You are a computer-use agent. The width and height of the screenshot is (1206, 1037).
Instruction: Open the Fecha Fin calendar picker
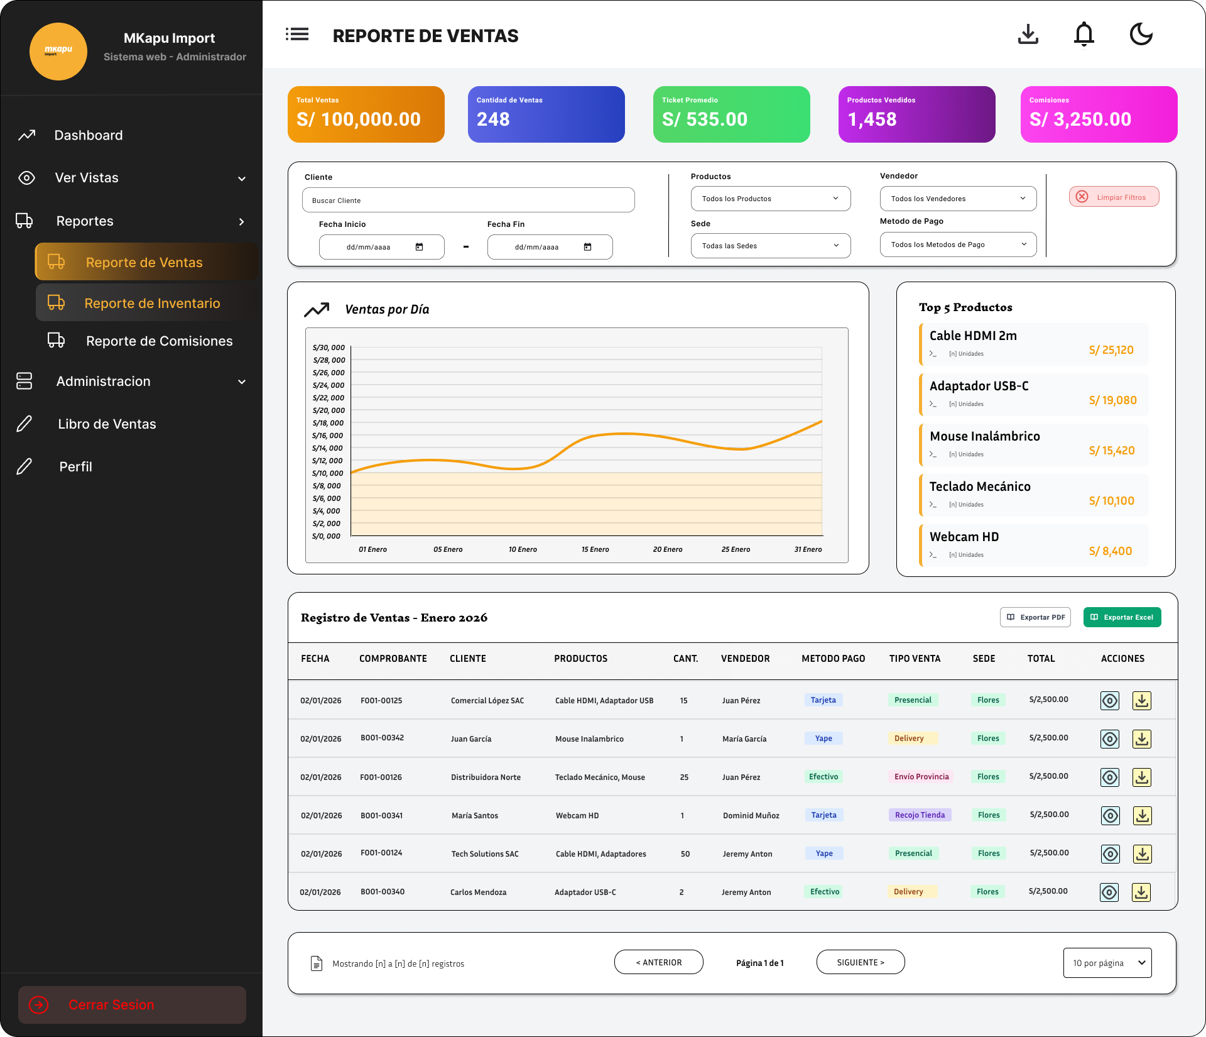587,247
